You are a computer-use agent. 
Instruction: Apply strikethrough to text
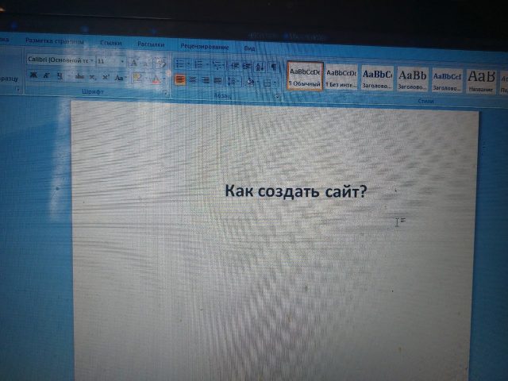coord(79,77)
